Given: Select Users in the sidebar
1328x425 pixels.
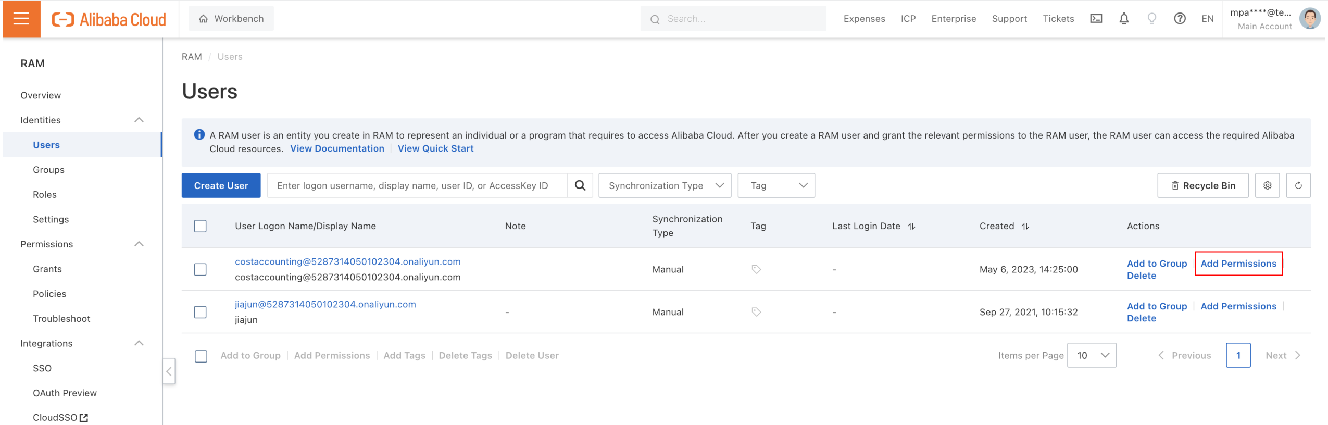Looking at the screenshot, I should click(x=46, y=145).
